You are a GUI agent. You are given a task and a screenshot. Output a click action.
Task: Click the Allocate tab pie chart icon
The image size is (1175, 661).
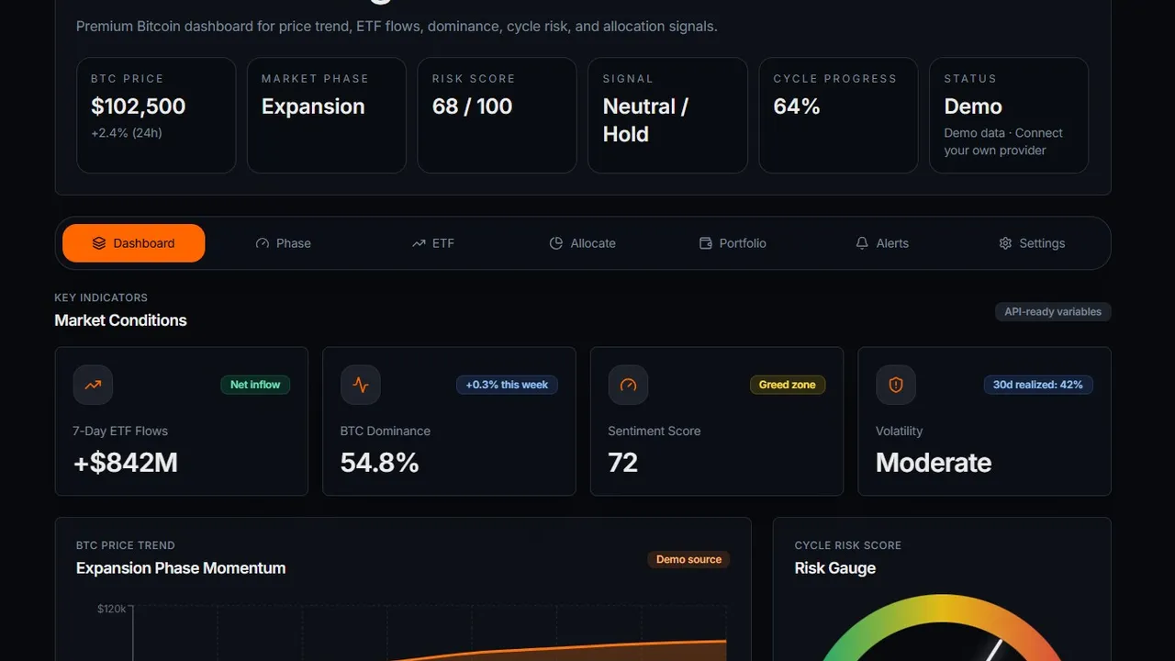(x=556, y=243)
